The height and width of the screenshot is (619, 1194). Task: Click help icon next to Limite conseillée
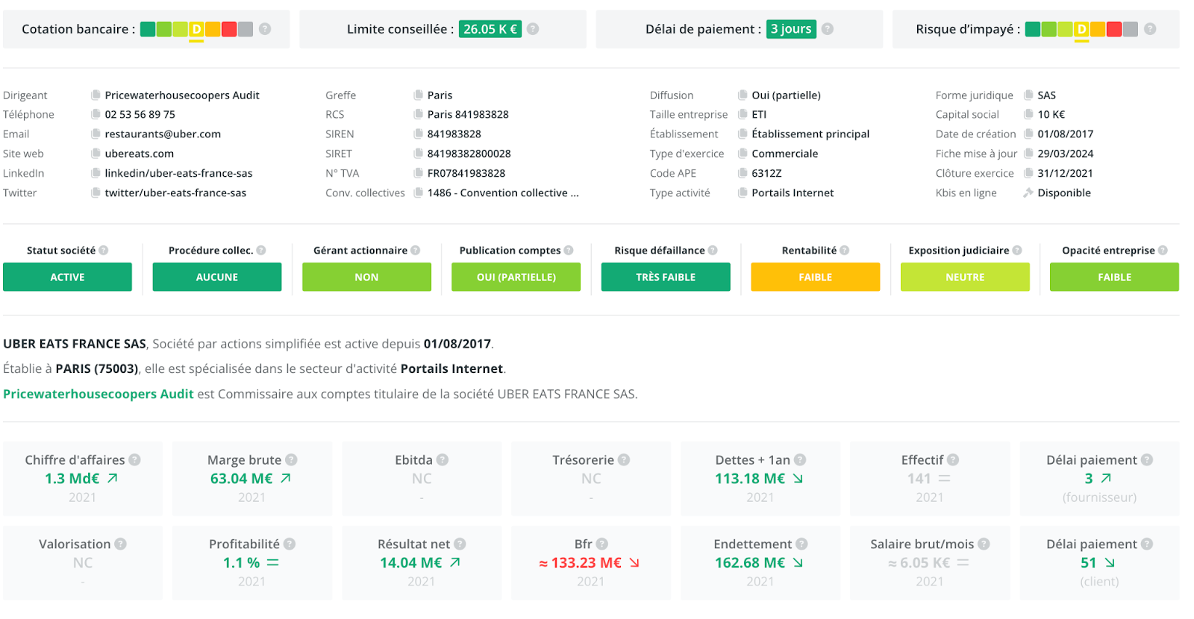533,29
